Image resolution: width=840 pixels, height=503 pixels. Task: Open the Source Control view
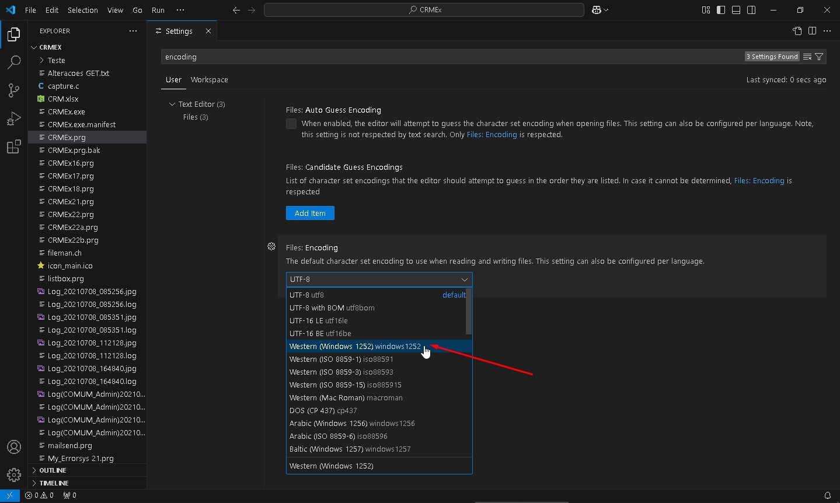pos(13,90)
